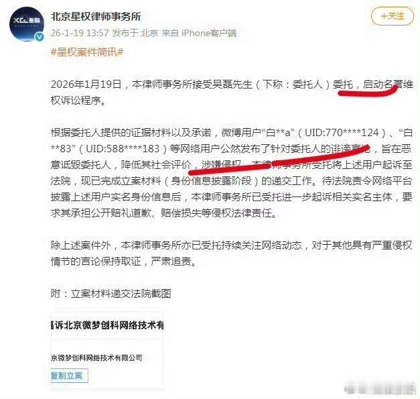Click the 京微梦创科网络技术有限公司 line in attachment
Screen dimensions: 420x399
click(96, 357)
